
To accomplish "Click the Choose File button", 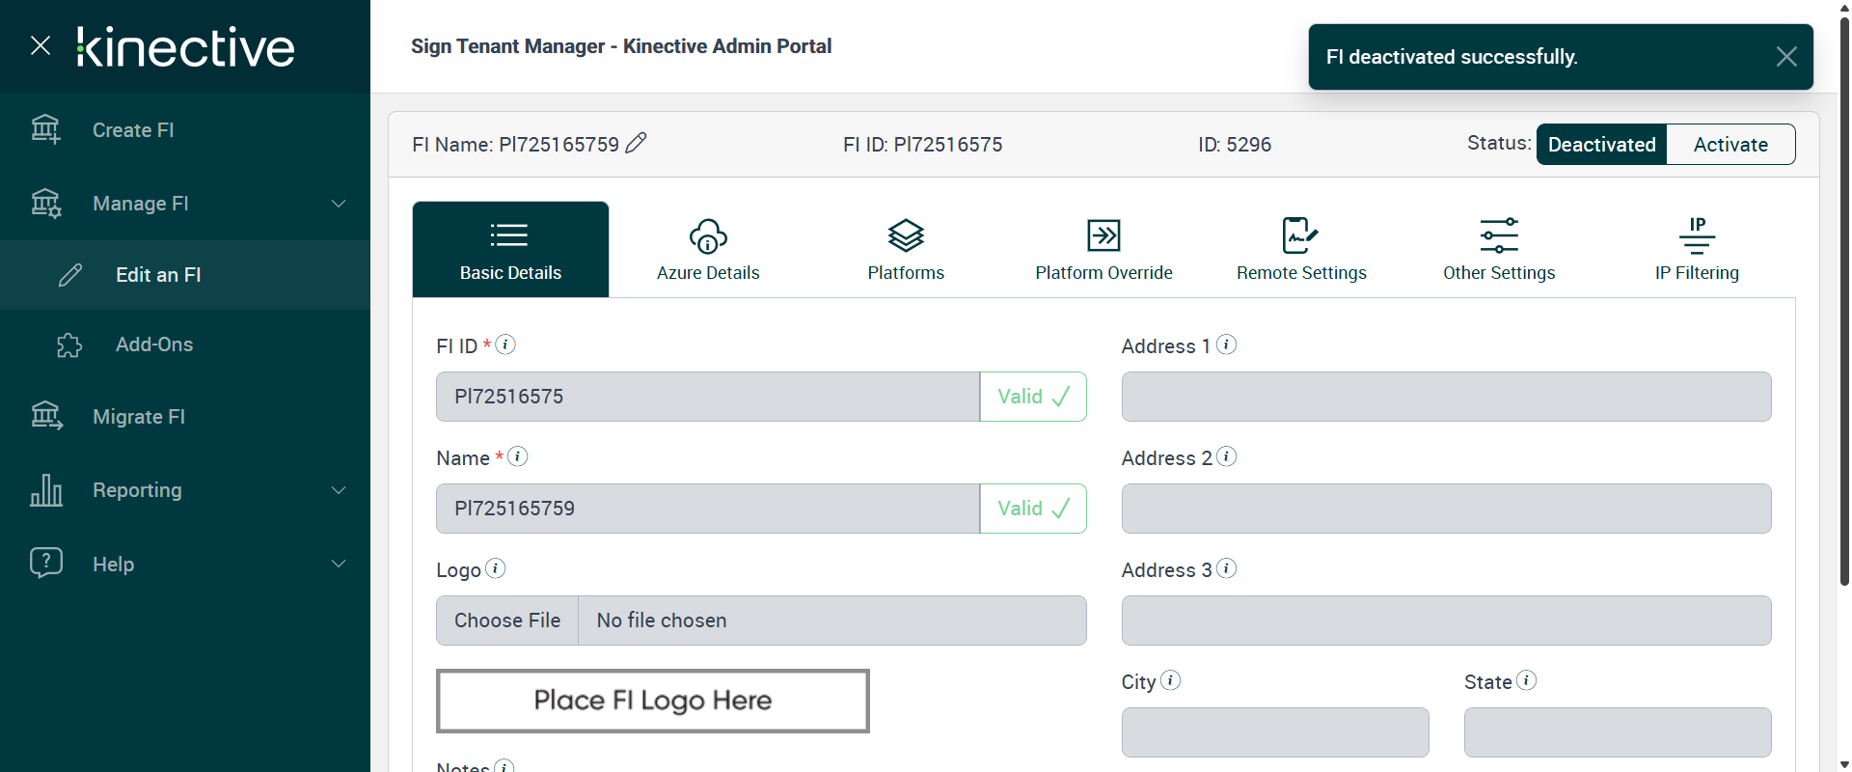I will tap(507, 620).
